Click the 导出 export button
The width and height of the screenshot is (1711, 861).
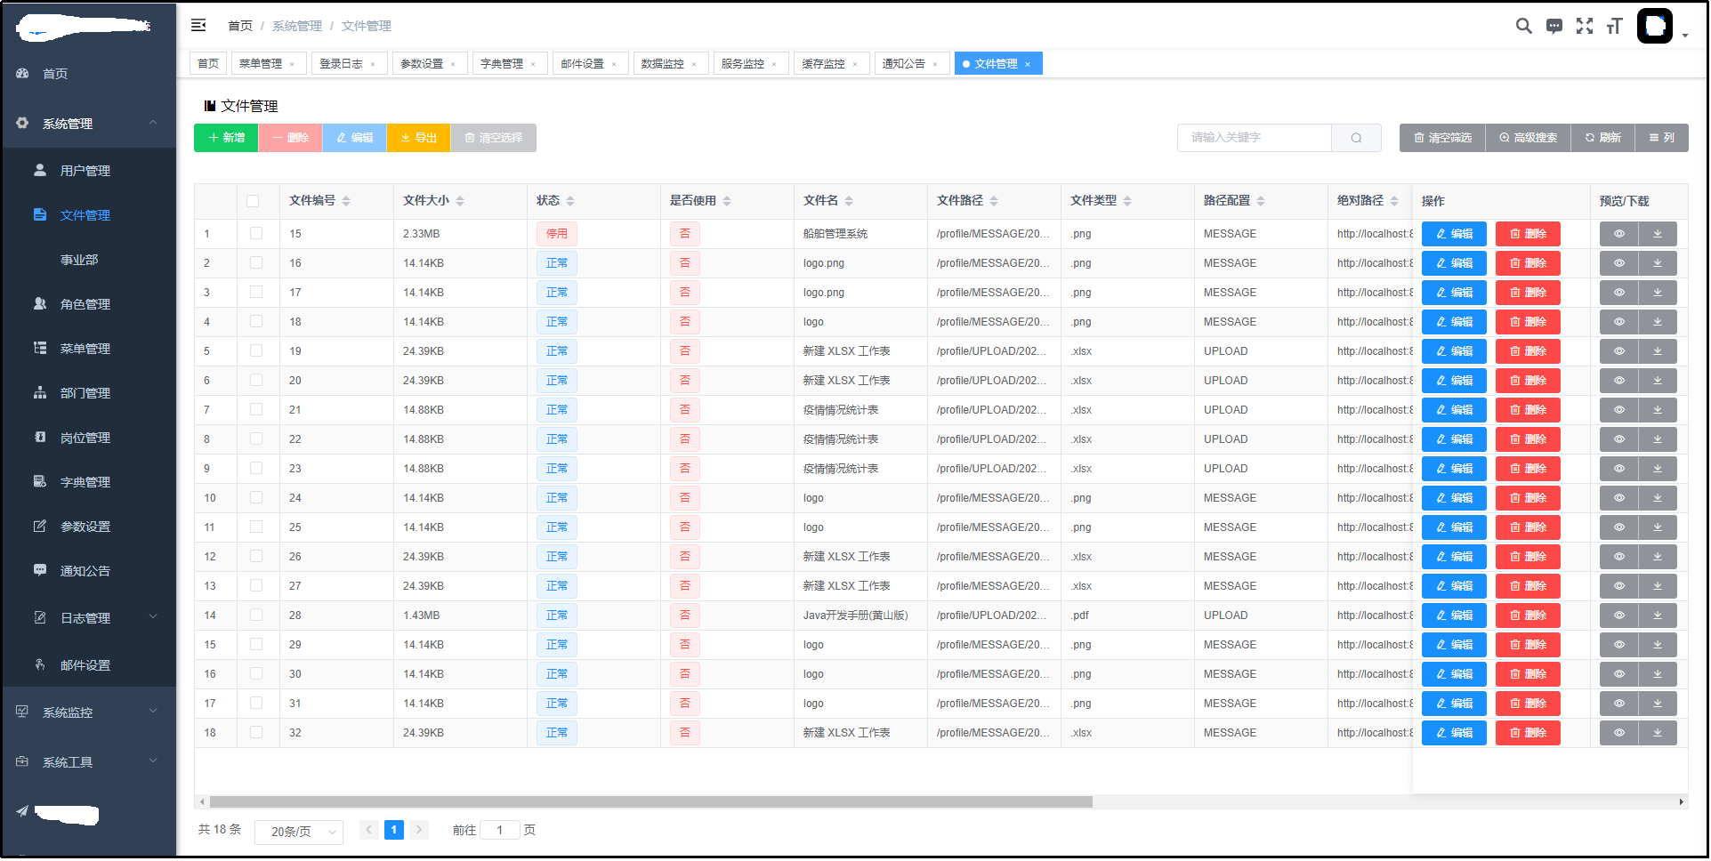tap(418, 138)
